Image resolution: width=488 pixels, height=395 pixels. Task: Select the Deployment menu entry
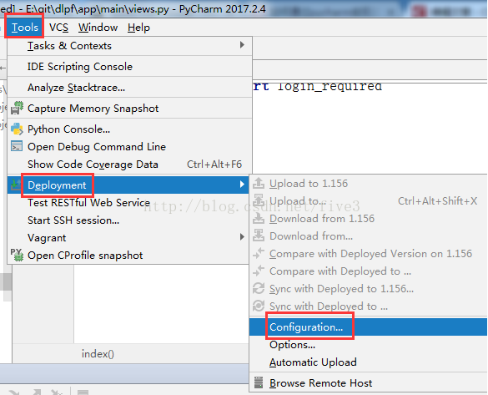coord(128,185)
